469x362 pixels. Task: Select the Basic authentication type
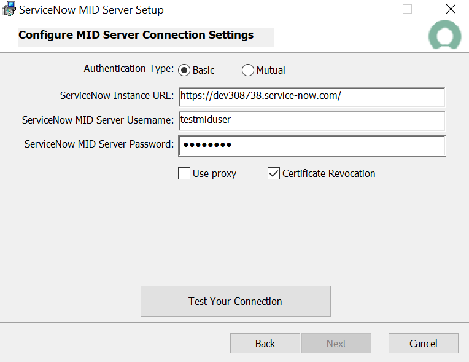pos(184,71)
